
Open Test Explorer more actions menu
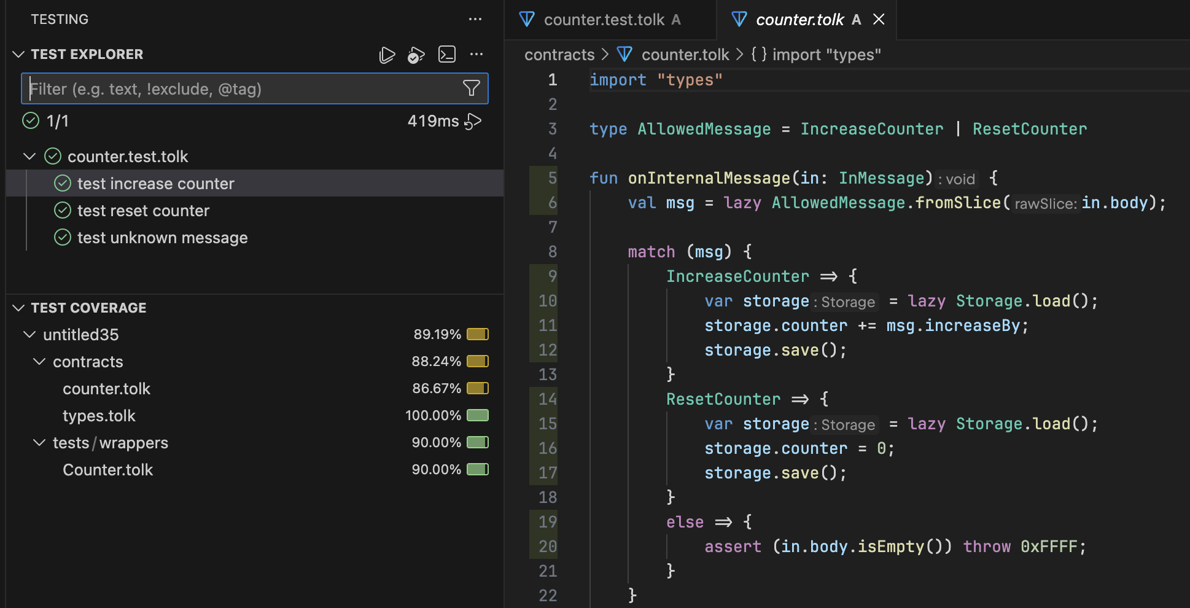(x=476, y=55)
